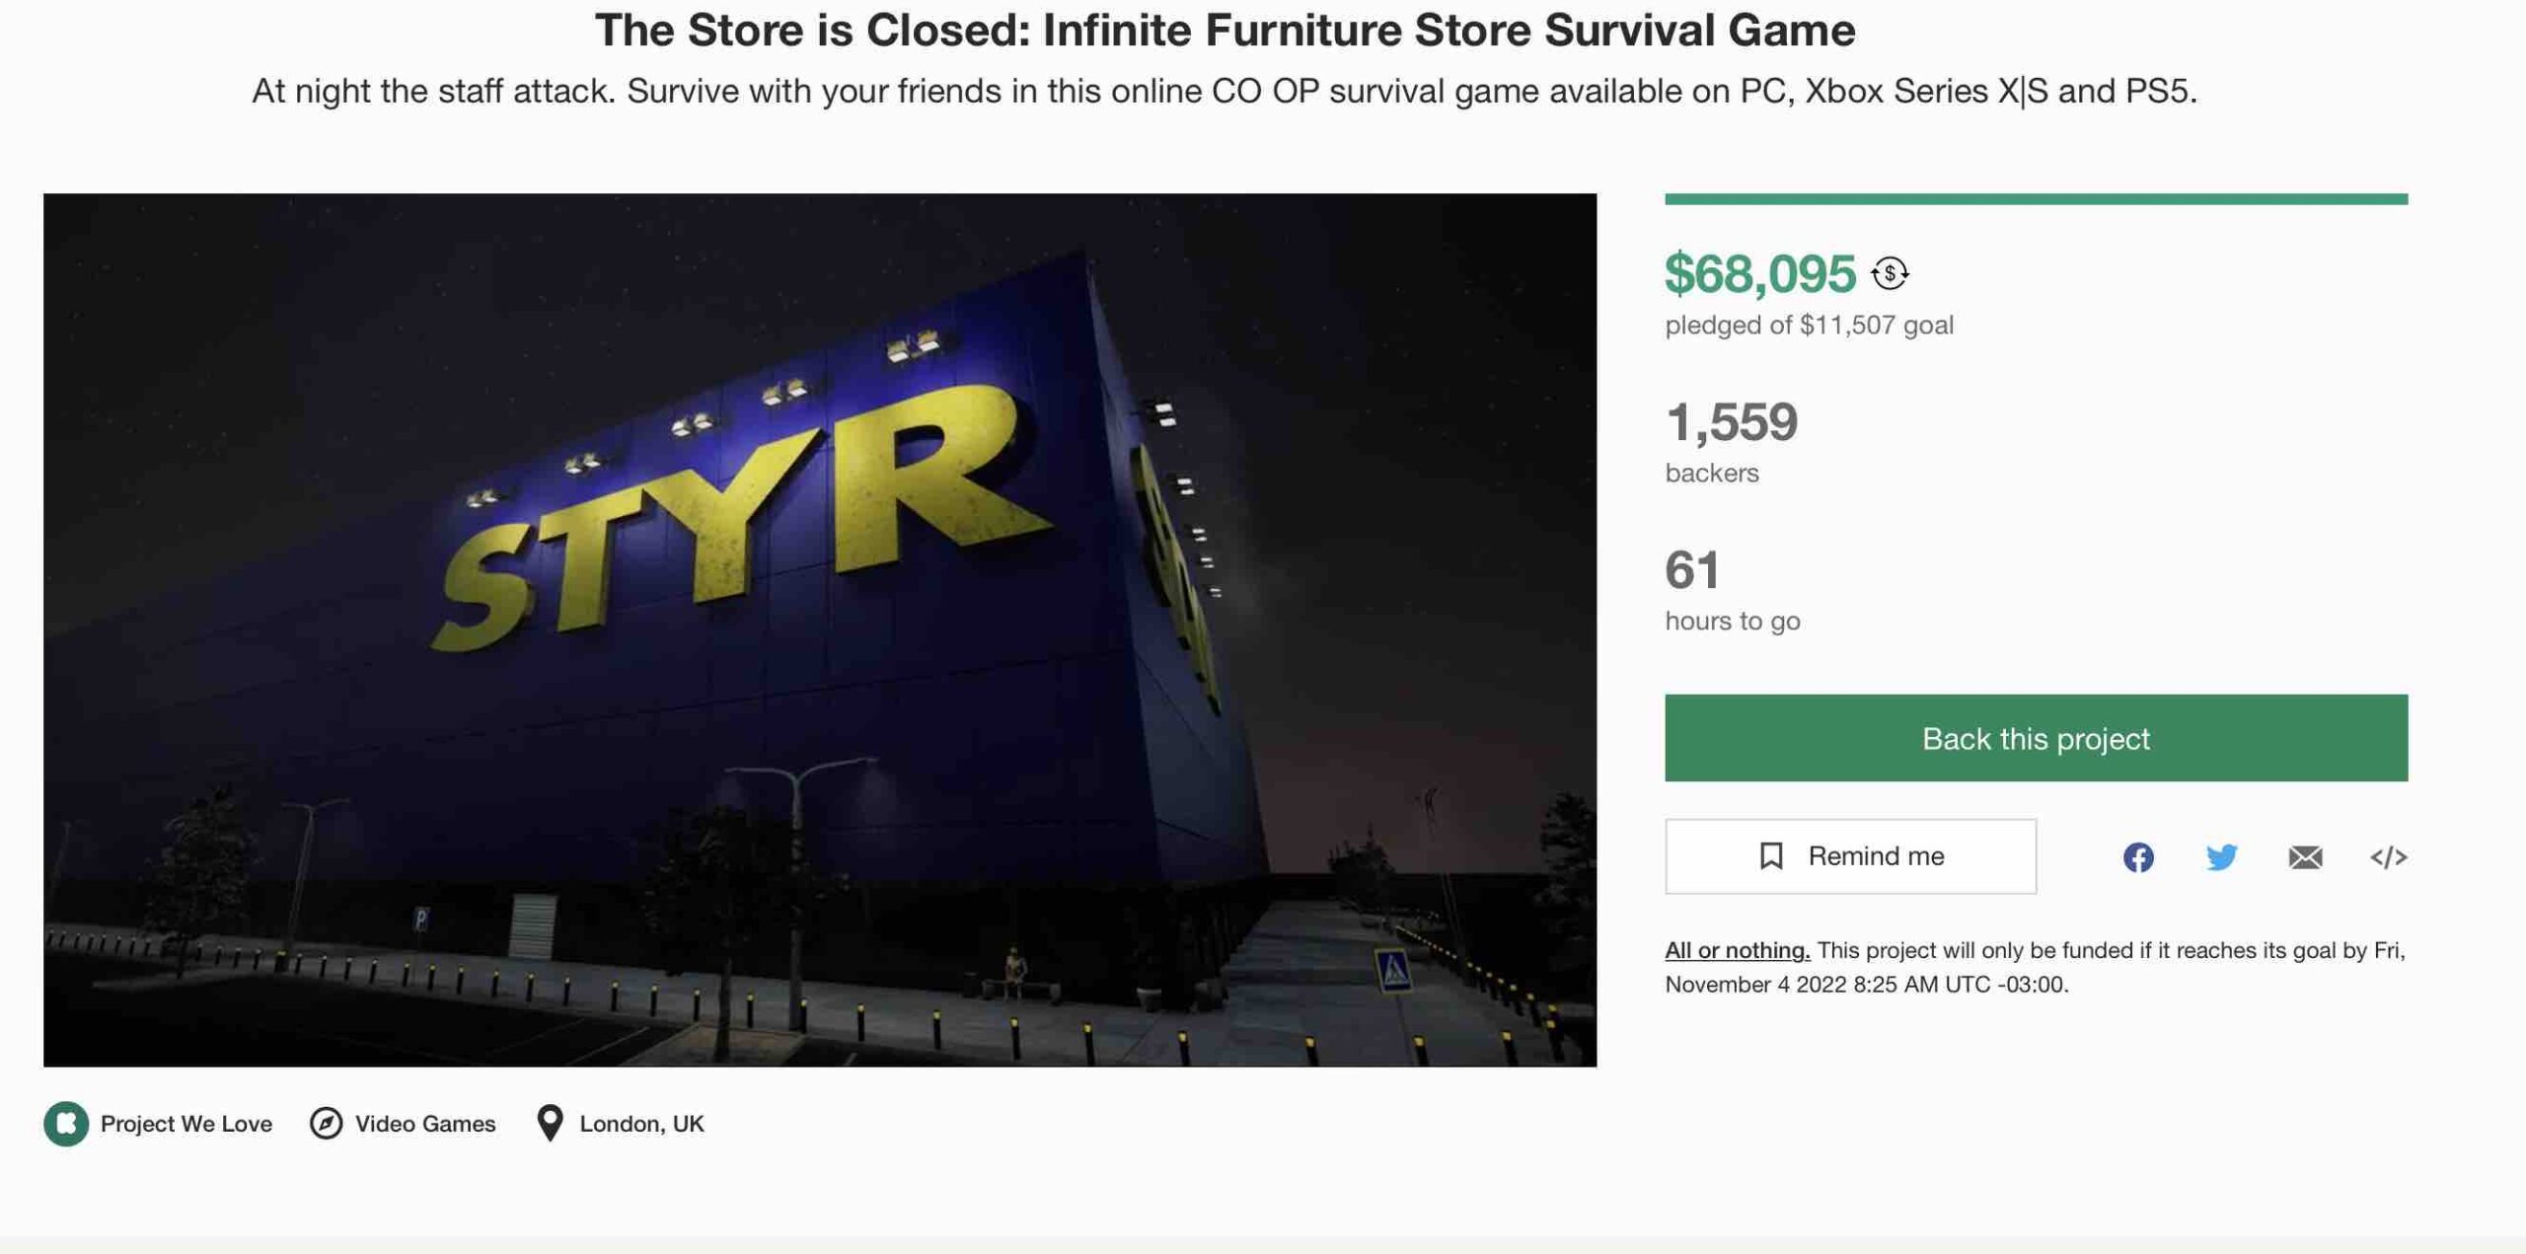This screenshot has height=1254, width=2526.
Task: Click the compass icon next to Video Games
Action: pyautogui.click(x=326, y=1123)
